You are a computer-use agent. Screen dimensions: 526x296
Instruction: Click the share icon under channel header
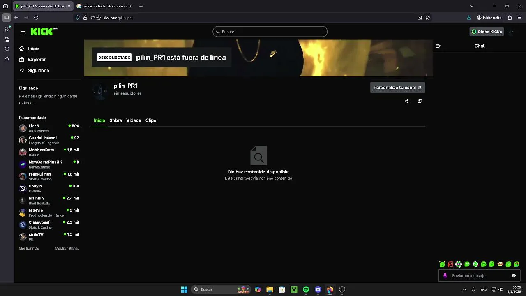pos(406,101)
